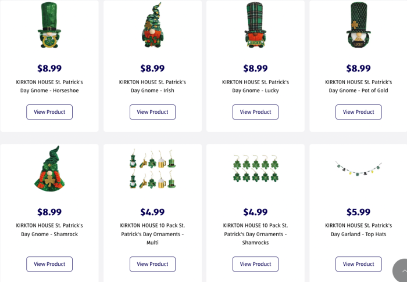Select the Lucky gnome product image
The image size is (407, 282).
pos(255,26)
